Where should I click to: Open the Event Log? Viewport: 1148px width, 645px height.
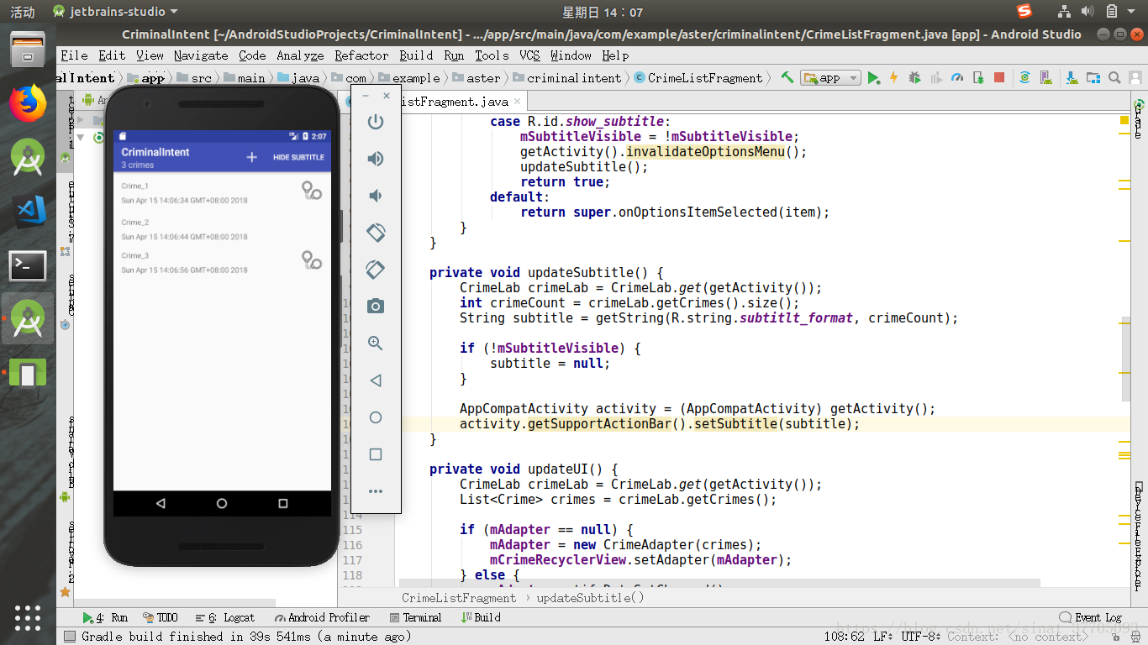point(1091,617)
